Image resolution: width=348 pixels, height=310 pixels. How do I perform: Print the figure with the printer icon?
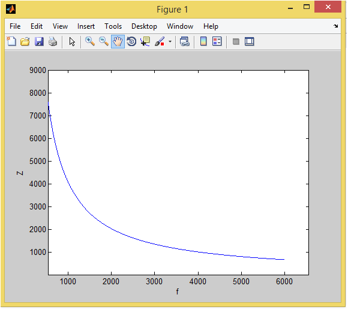coord(53,41)
